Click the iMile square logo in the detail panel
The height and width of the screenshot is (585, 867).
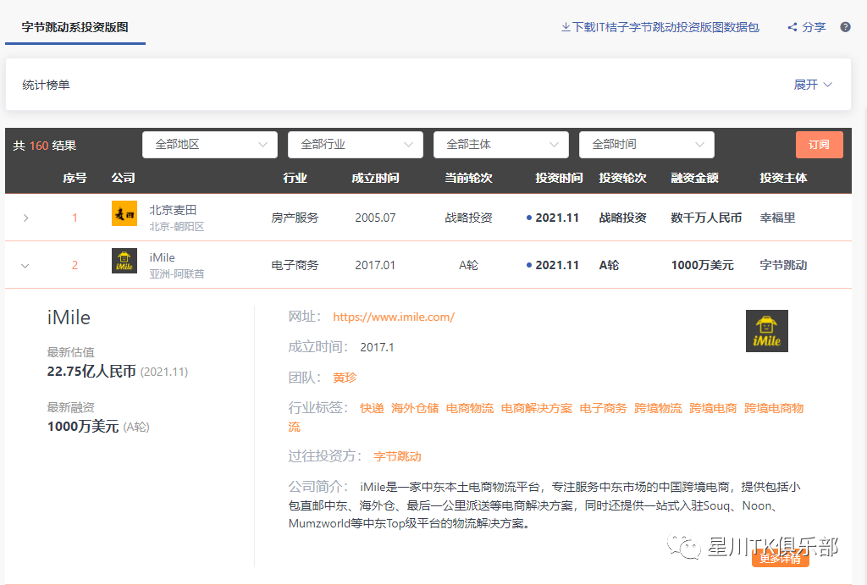[x=766, y=330]
